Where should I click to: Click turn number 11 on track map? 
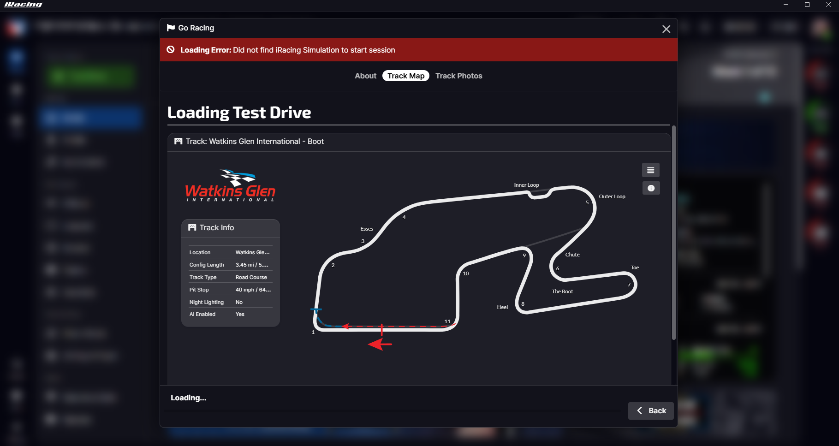coord(447,321)
